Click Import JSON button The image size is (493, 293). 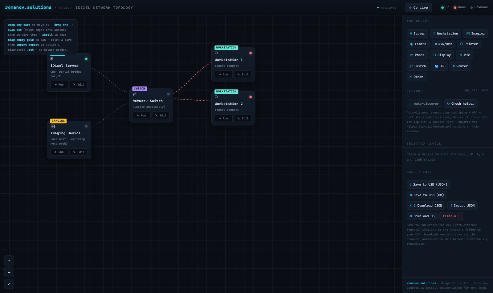462,206
